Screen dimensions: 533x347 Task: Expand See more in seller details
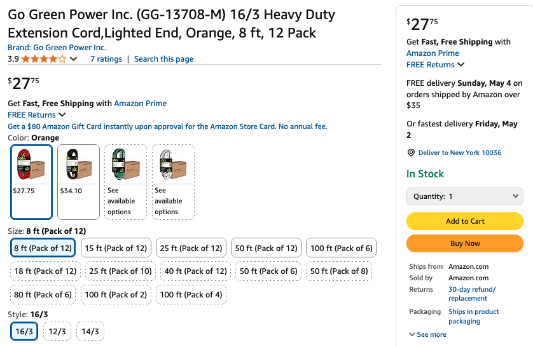(427, 334)
